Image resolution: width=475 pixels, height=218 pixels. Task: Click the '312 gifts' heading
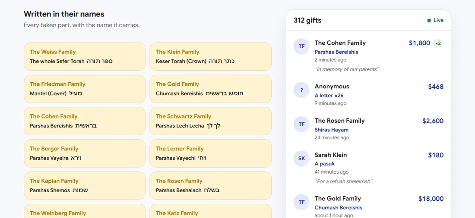307,20
